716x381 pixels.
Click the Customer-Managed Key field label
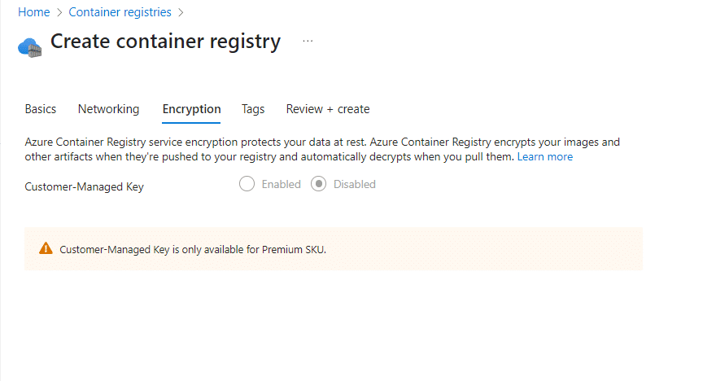click(84, 186)
